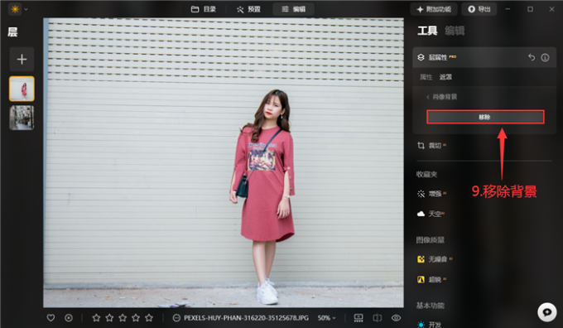
Task: Open the Luminar sun logo menu
Action: click(15, 9)
